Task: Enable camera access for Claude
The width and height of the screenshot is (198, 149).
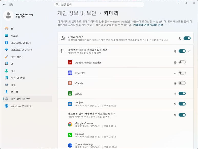Action: pos(182,83)
